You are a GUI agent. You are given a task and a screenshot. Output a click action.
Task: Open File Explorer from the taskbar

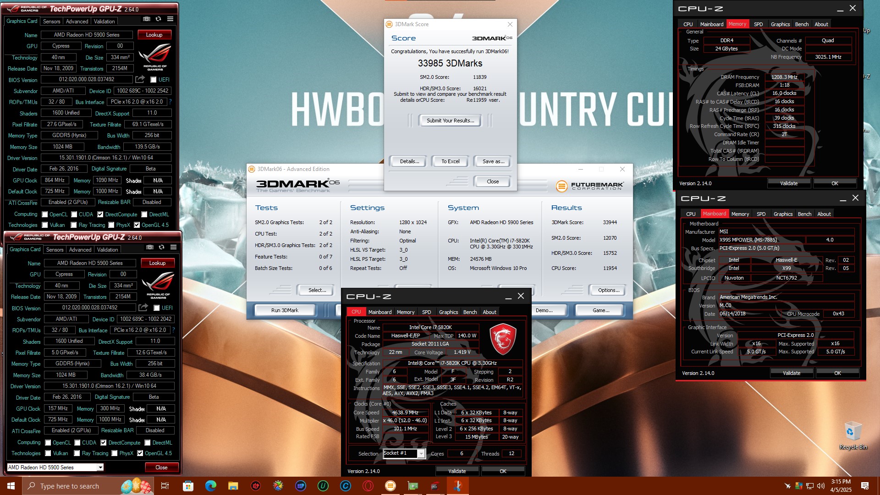click(233, 486)
